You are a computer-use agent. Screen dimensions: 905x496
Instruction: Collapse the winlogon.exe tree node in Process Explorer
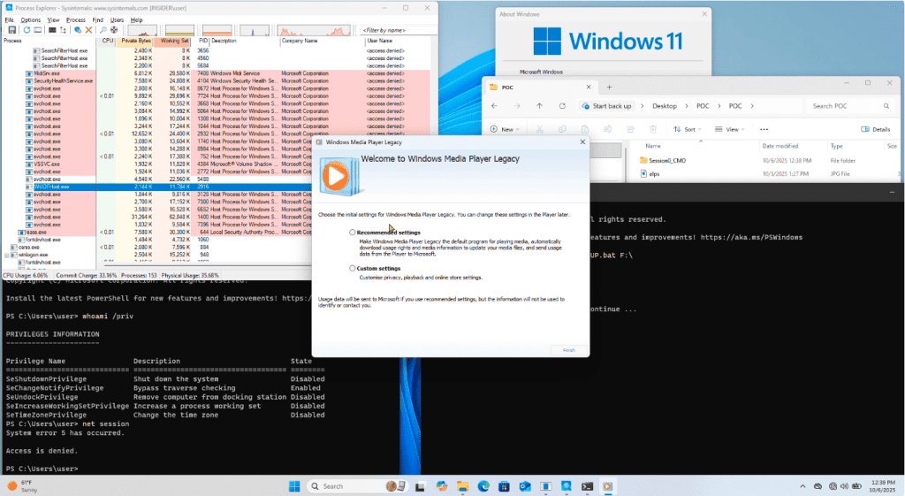coord(7,255)
